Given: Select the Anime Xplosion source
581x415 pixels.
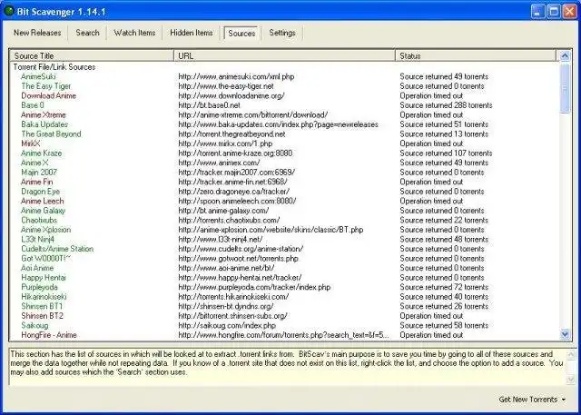Looking at the screenshot, I should [46, 230].
